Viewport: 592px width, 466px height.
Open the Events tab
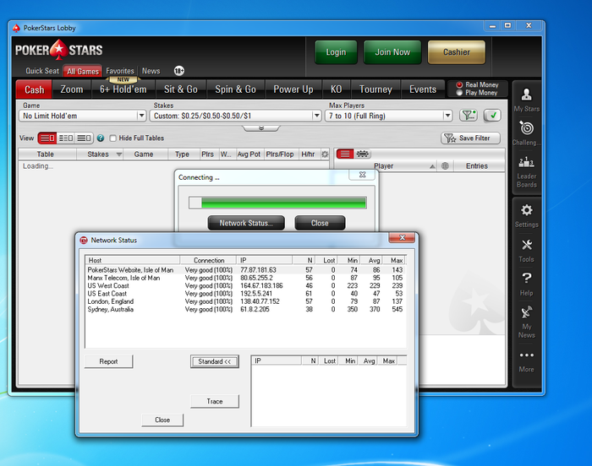(x=423, y=89)
